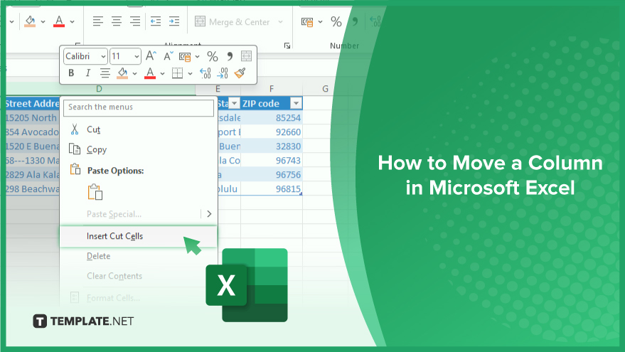Apply comma style in mini toolbar
This screenshot has width=625, height=352.
(x=230, y=57)
